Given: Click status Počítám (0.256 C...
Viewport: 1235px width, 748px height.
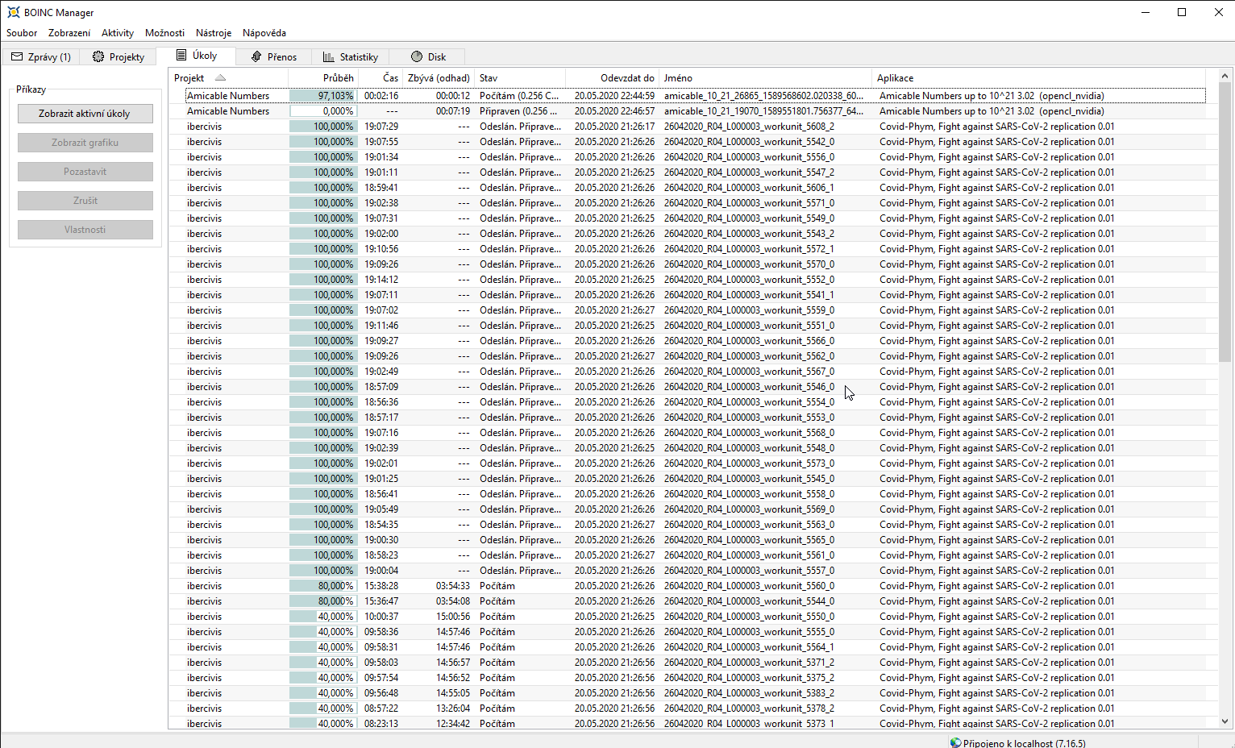Looking at the screenshot, I should pos(519,96).
